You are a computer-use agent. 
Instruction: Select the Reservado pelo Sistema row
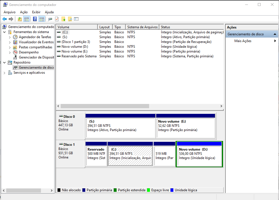[x=140, y=56]
